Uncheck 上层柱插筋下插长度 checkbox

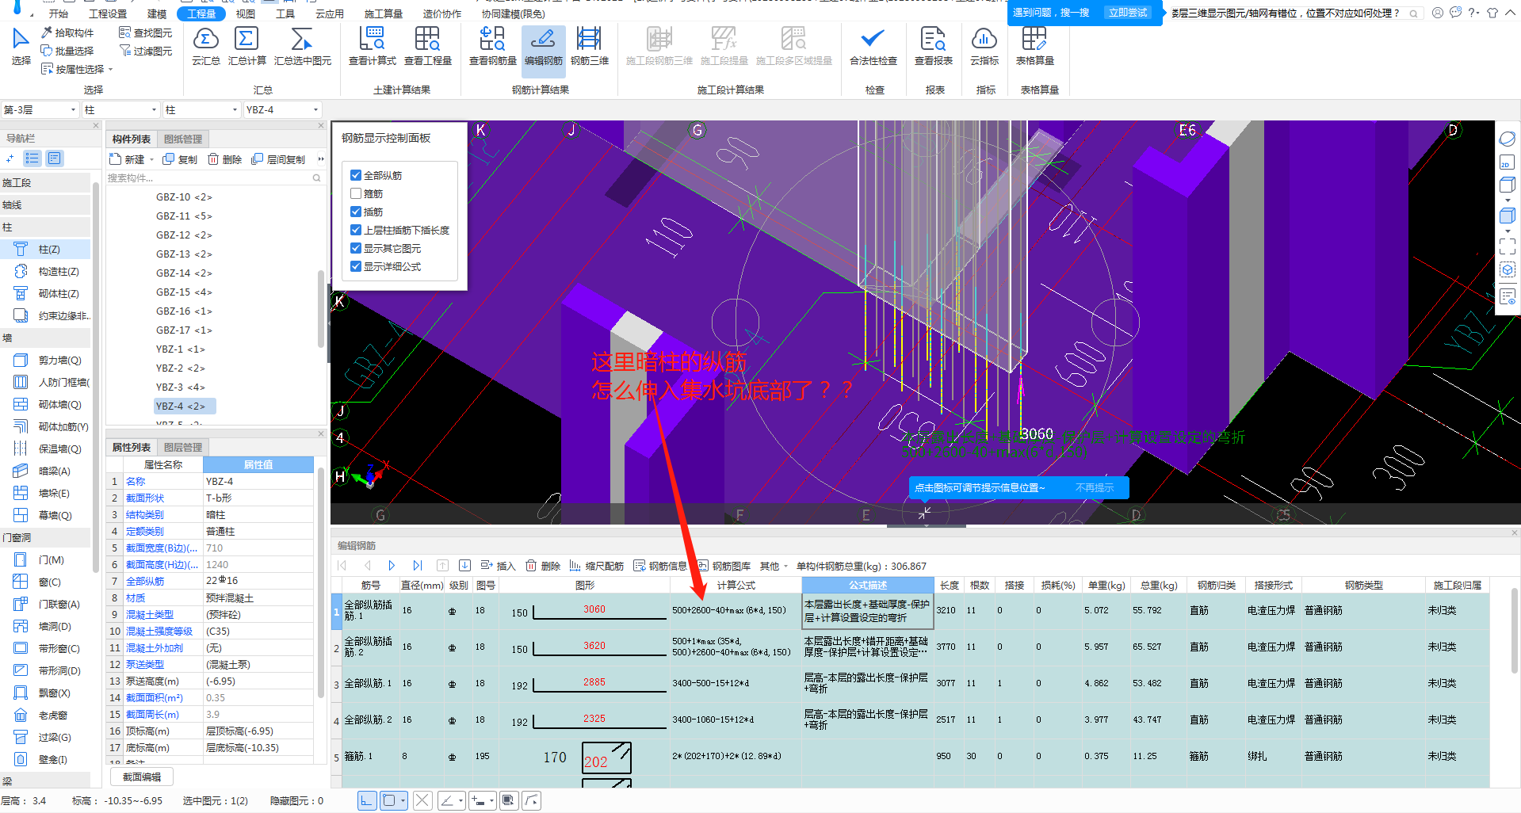coord(356,230)
